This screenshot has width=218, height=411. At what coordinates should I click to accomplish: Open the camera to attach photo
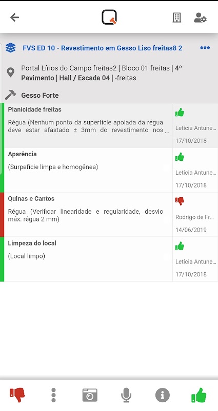click(x=90, y=395)
